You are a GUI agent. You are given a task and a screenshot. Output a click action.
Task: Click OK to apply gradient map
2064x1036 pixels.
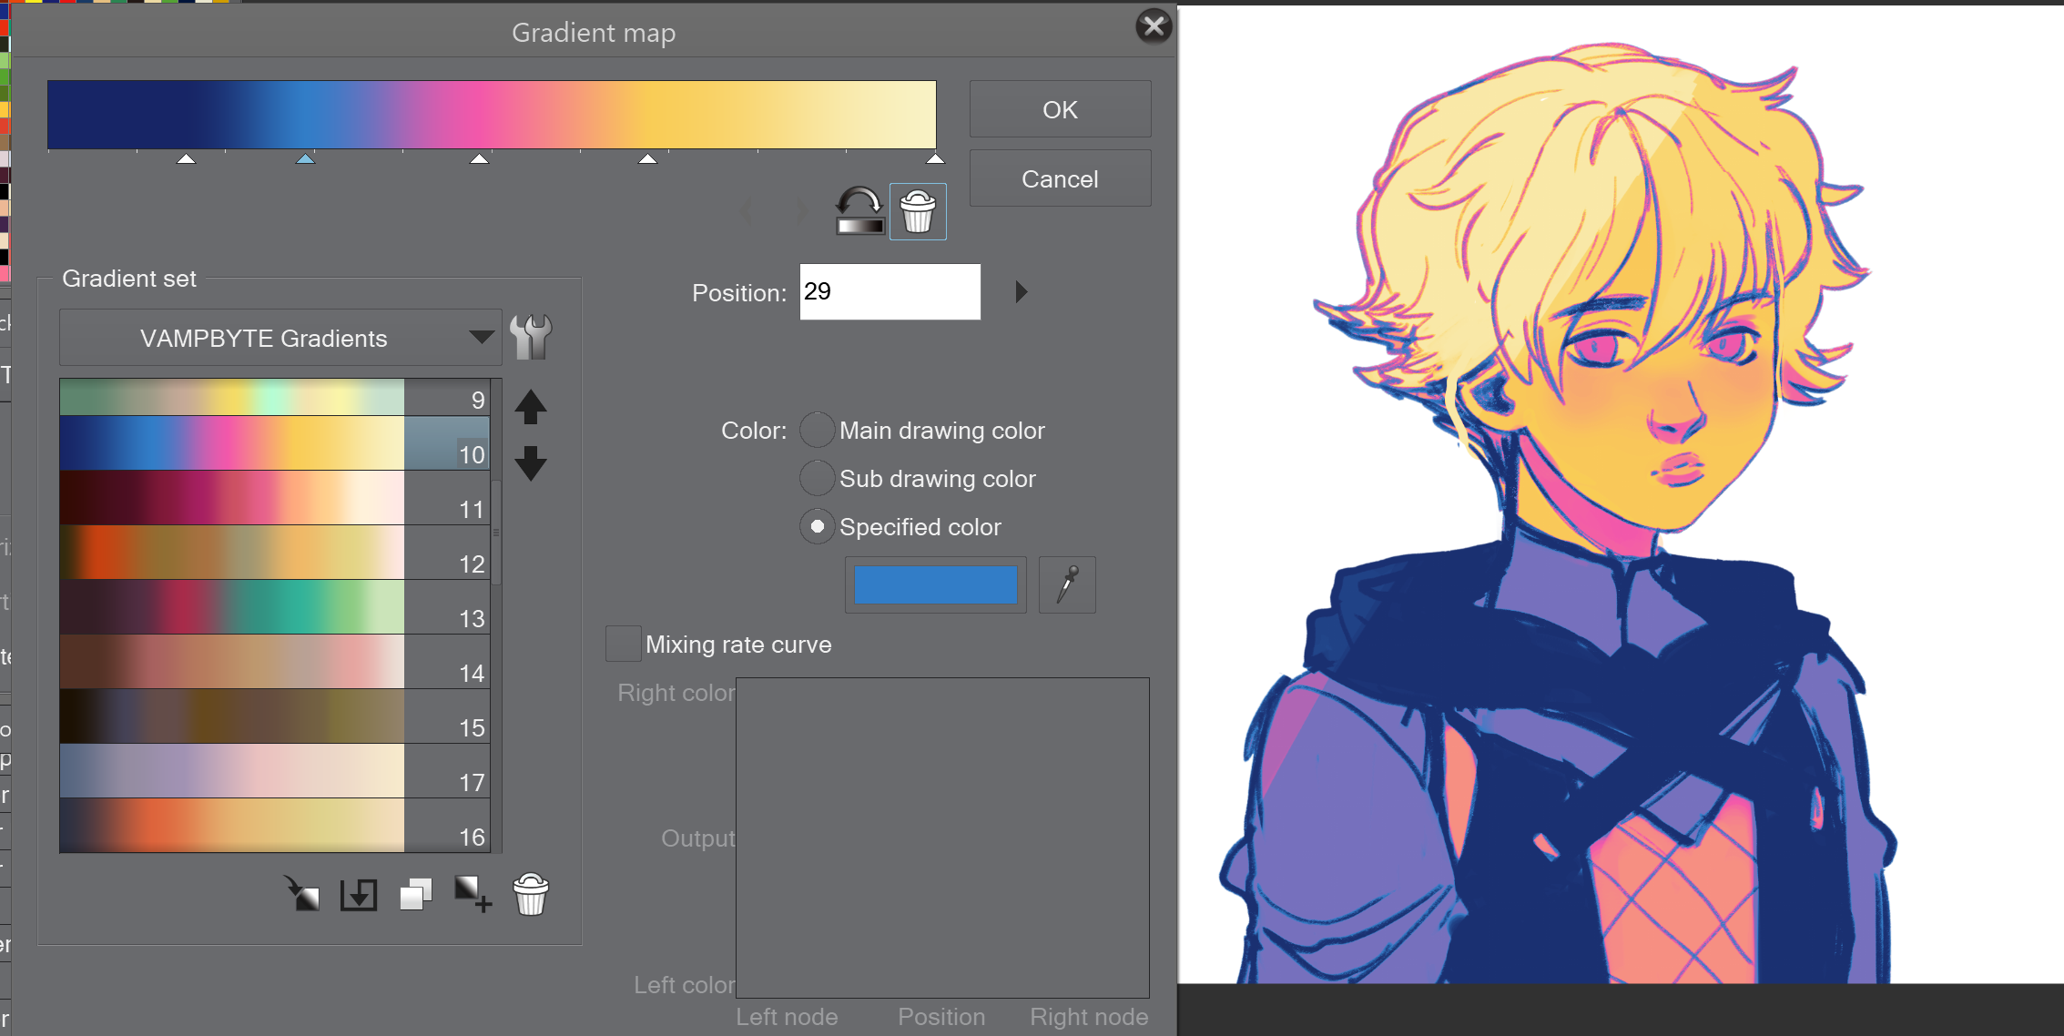(x=1059, y=111)
